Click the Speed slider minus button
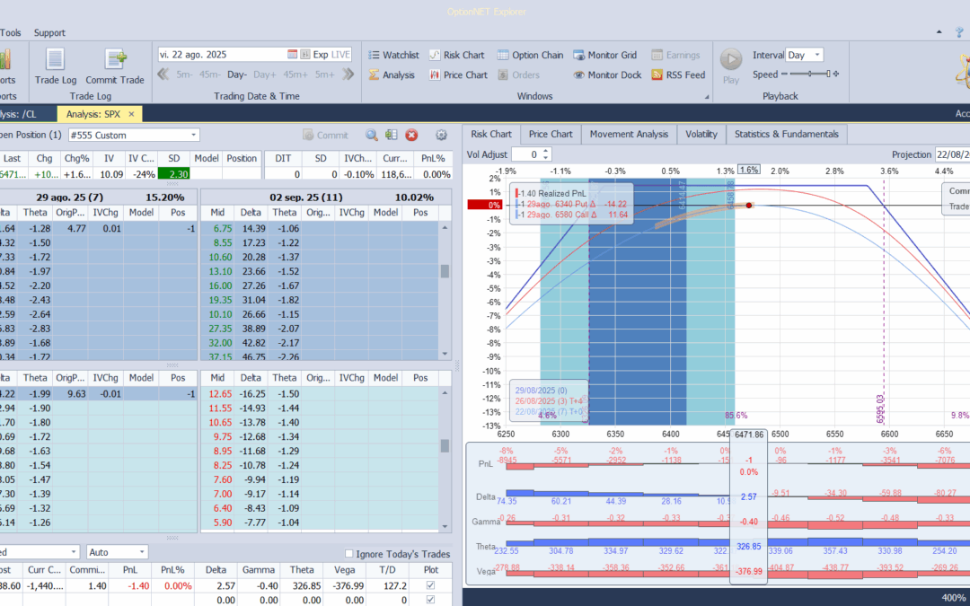Viewport: 970px width, 606px height. 784,75
